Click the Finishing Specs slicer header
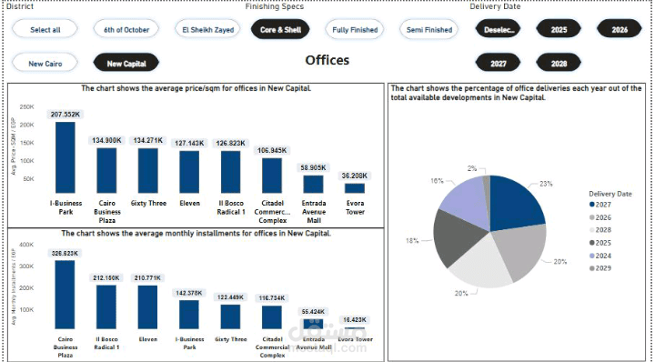The width and height of the screenshot is (655, 362). (275, 6)
